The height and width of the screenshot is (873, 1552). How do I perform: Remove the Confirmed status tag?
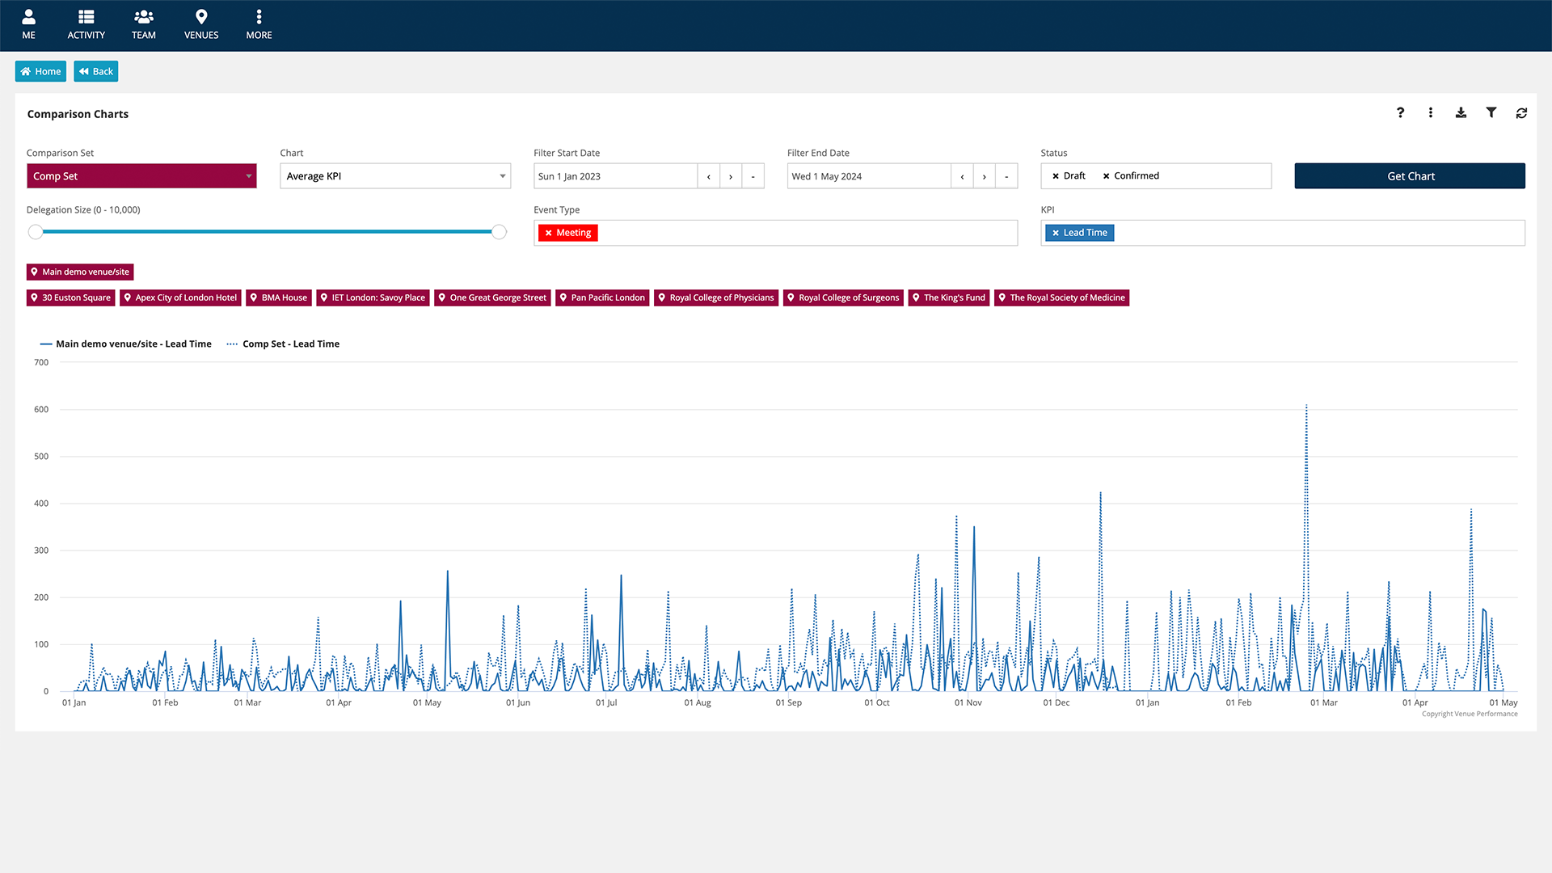pos(1106,176)
